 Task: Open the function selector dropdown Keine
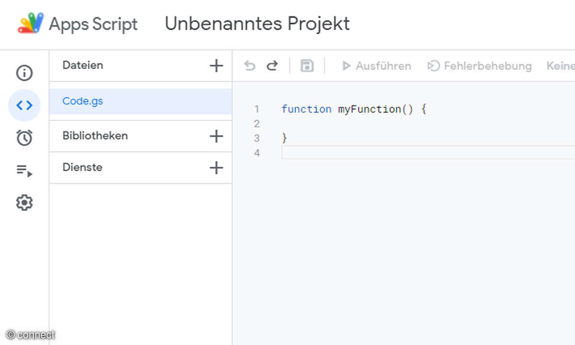(561, 66)
